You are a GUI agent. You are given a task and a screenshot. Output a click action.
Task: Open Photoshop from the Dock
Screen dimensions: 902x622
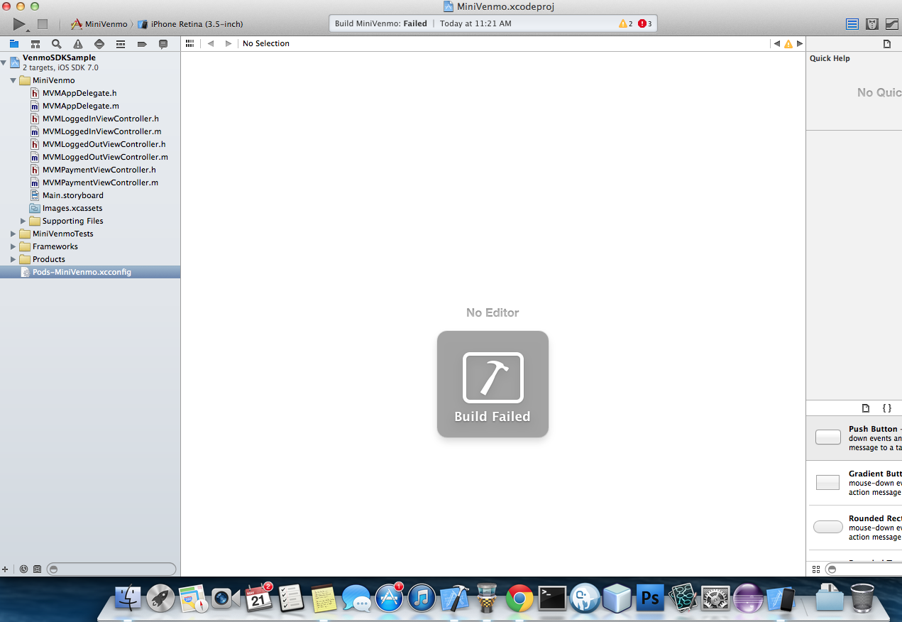point(650,599)
